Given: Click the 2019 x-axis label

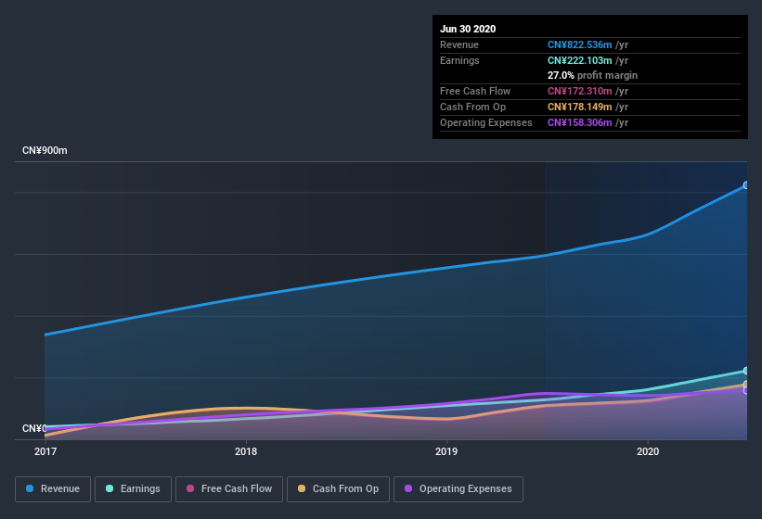Looking at the screenshot, I should [446, 451].
